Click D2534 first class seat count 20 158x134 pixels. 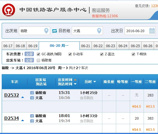coord(137,118)
